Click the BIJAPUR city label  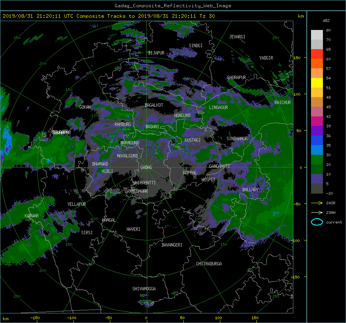156,53
